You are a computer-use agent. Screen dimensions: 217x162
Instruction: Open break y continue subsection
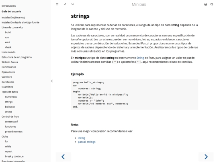(14, 156)
